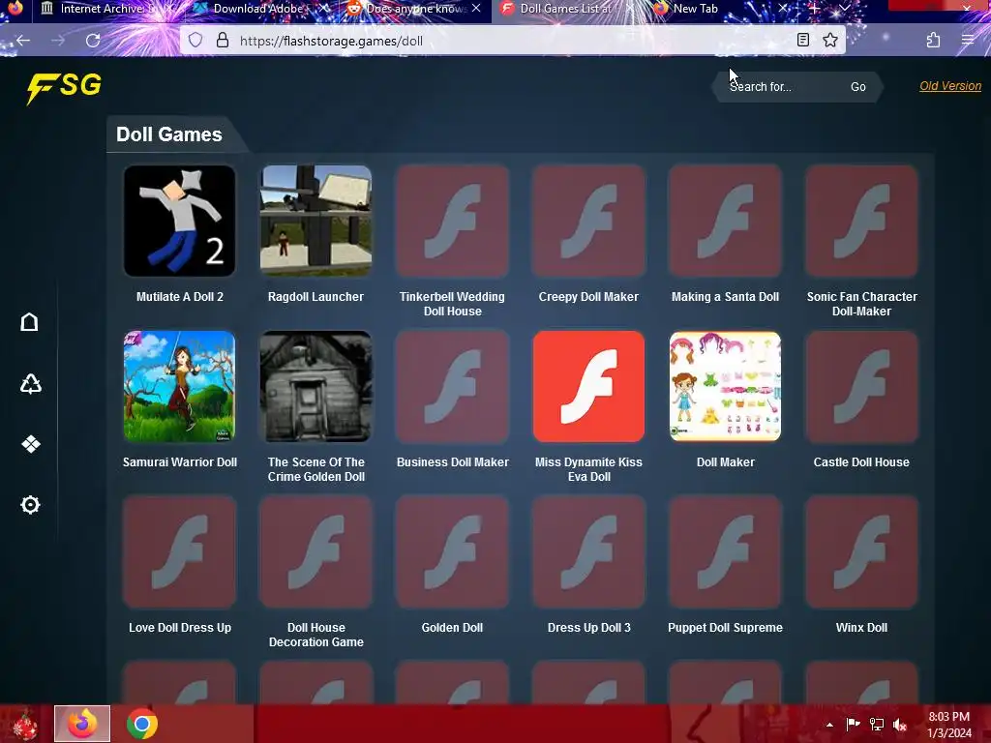The width and height of the screenshot is (991, 743).
Task: Open the Old Version link
Action: click(x=950, y=86)
